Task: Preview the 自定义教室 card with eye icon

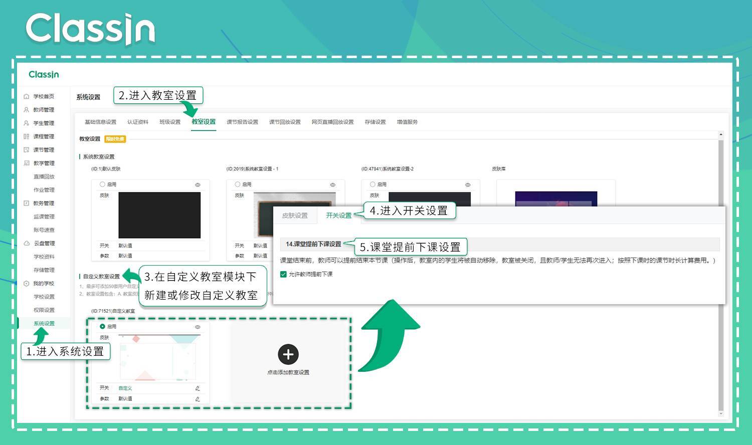Action: [x=198, y=327]
